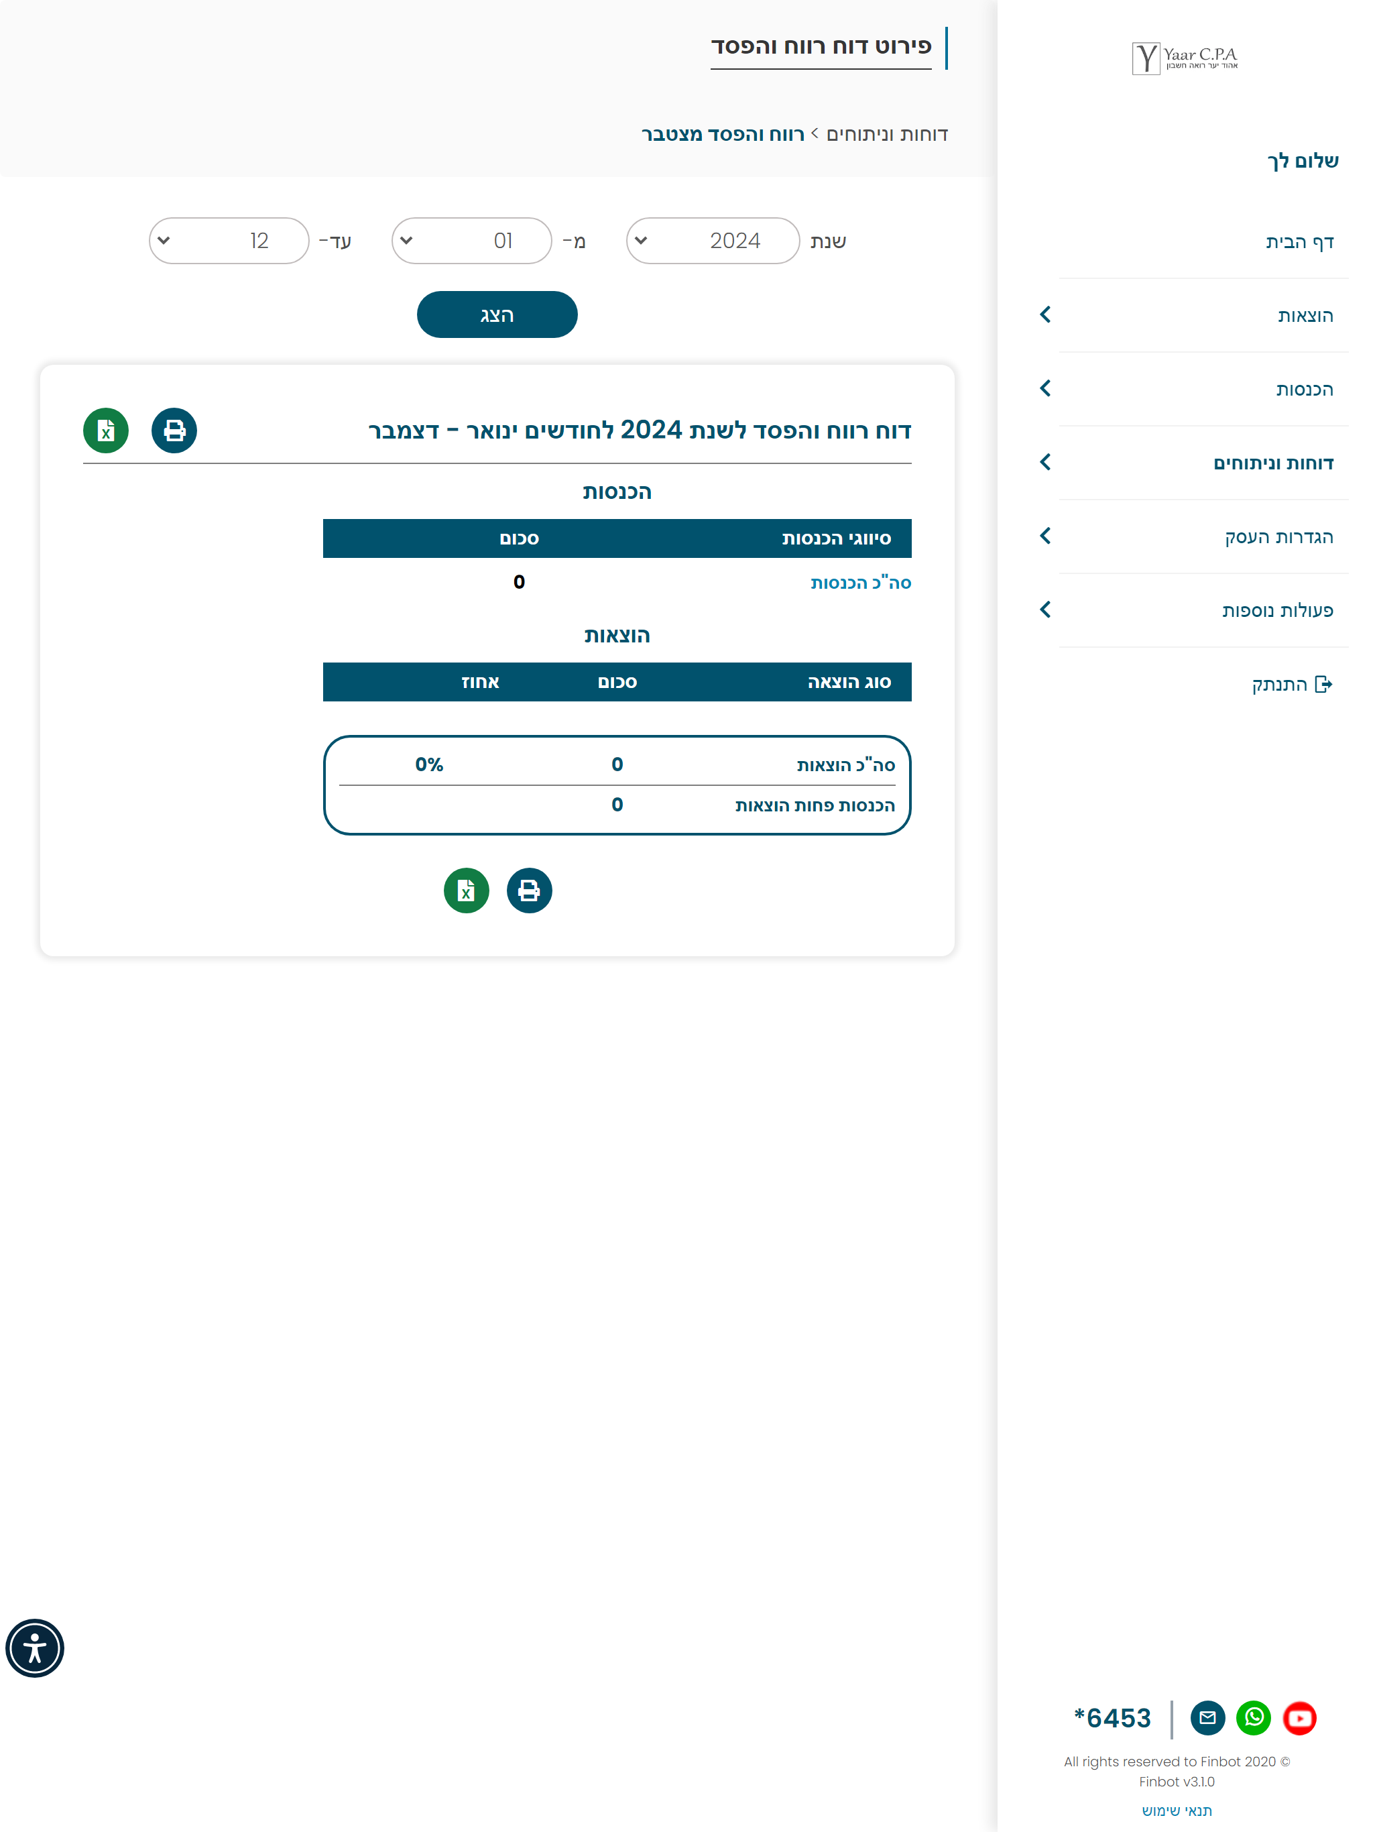Select דוחות וניתוחים menu item
1373x1832 pixels.
click(1274, 463)
